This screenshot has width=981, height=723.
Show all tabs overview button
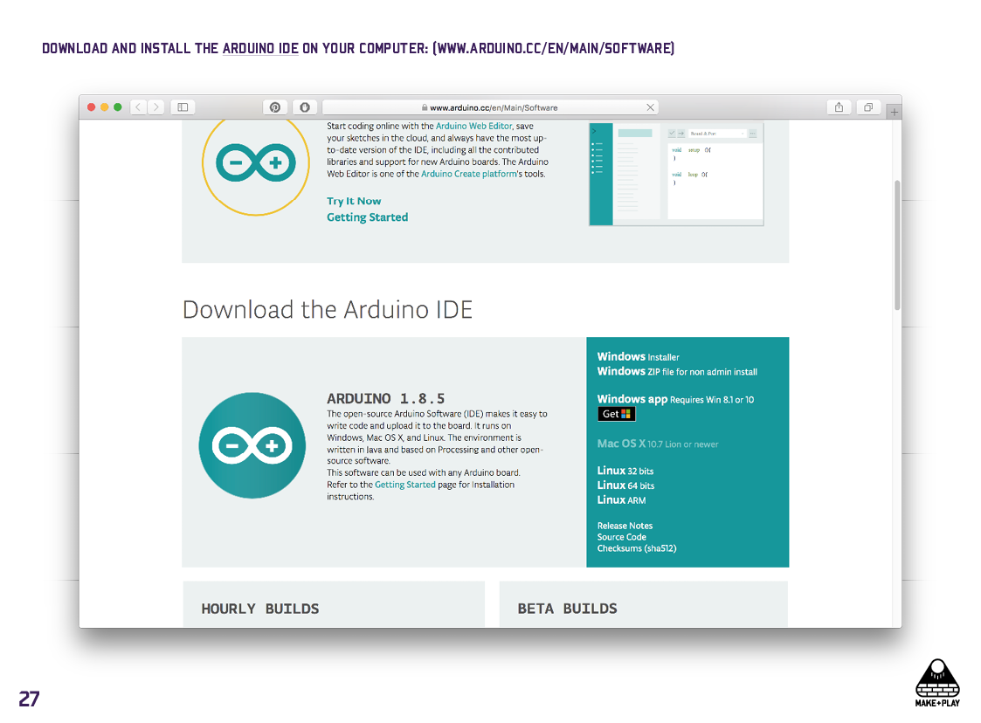point(868,107)
